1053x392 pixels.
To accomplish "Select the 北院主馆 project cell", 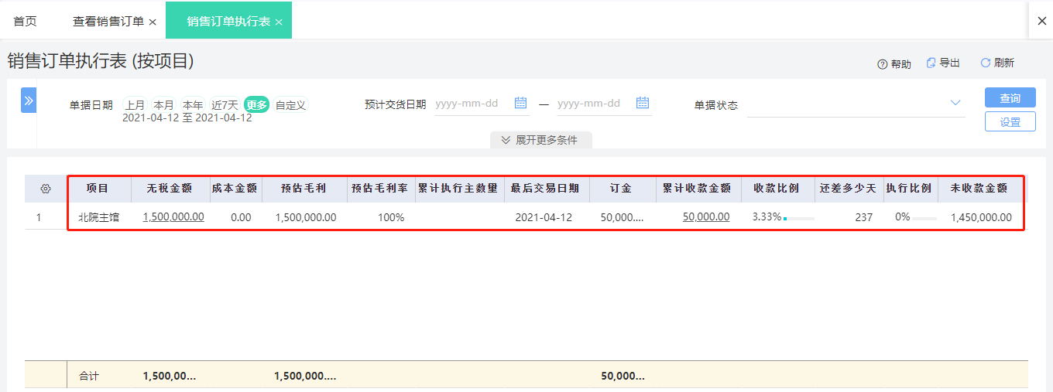I will click(x=98, y=217).
